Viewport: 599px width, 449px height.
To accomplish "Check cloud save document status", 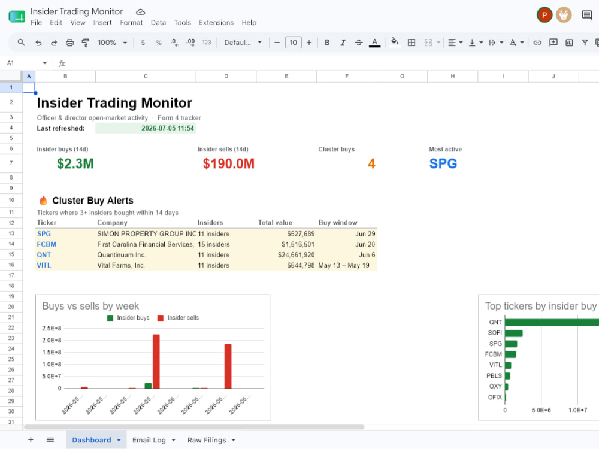I will click(141, 12).
